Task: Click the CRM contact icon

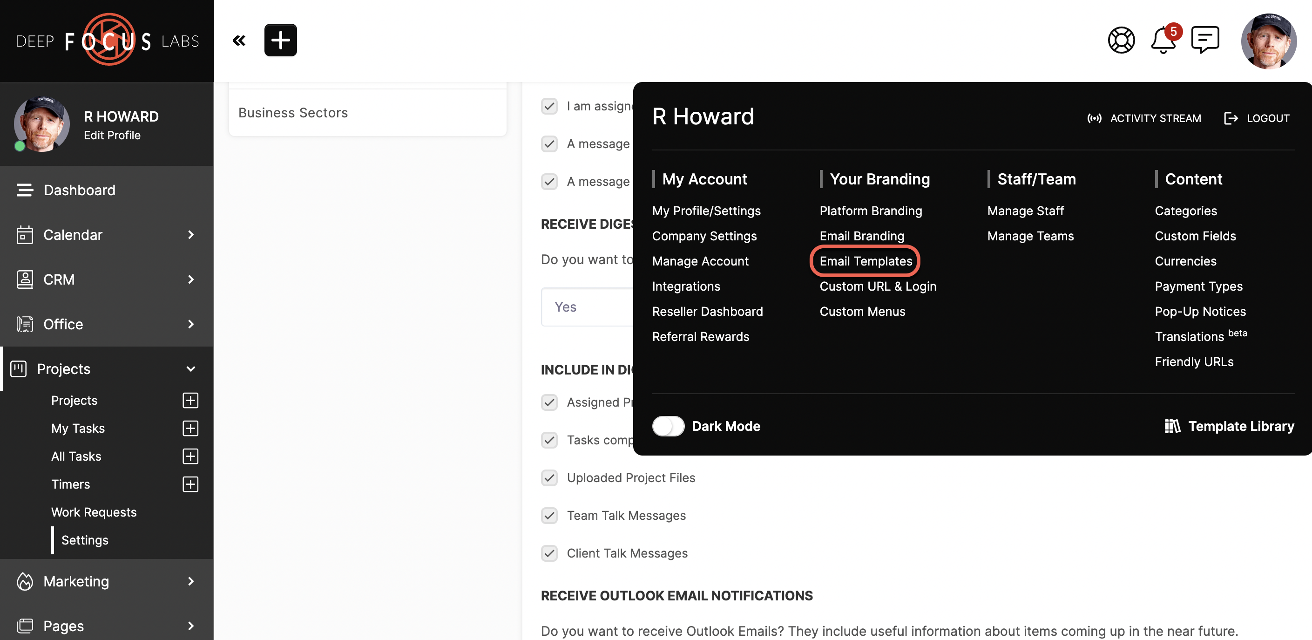Action: click(25, 280)
